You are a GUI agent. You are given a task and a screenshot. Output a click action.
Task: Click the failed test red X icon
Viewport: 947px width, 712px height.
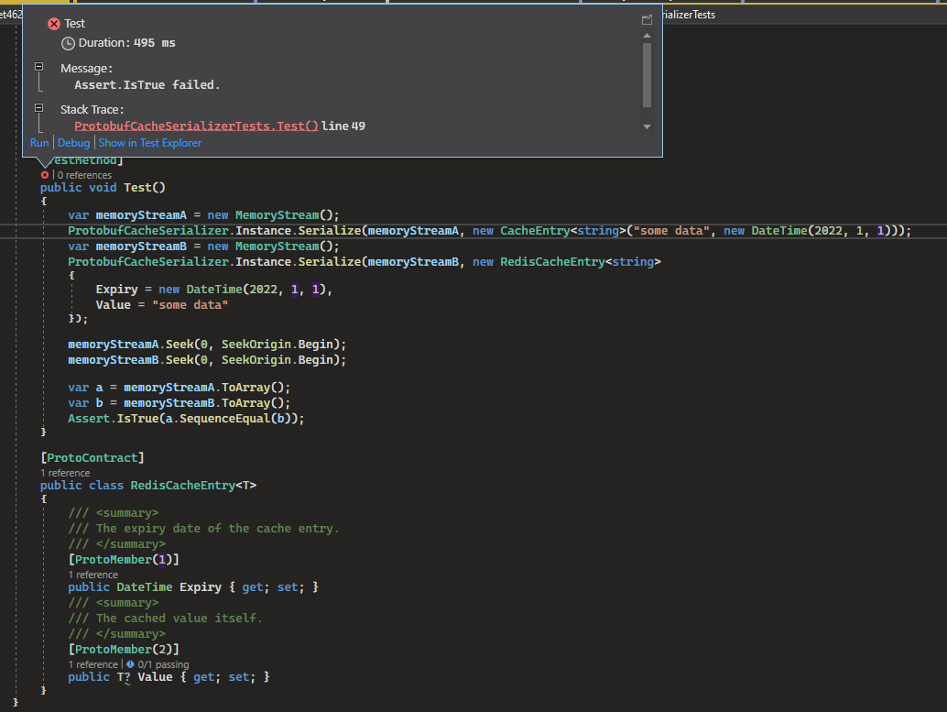(54, 24)
